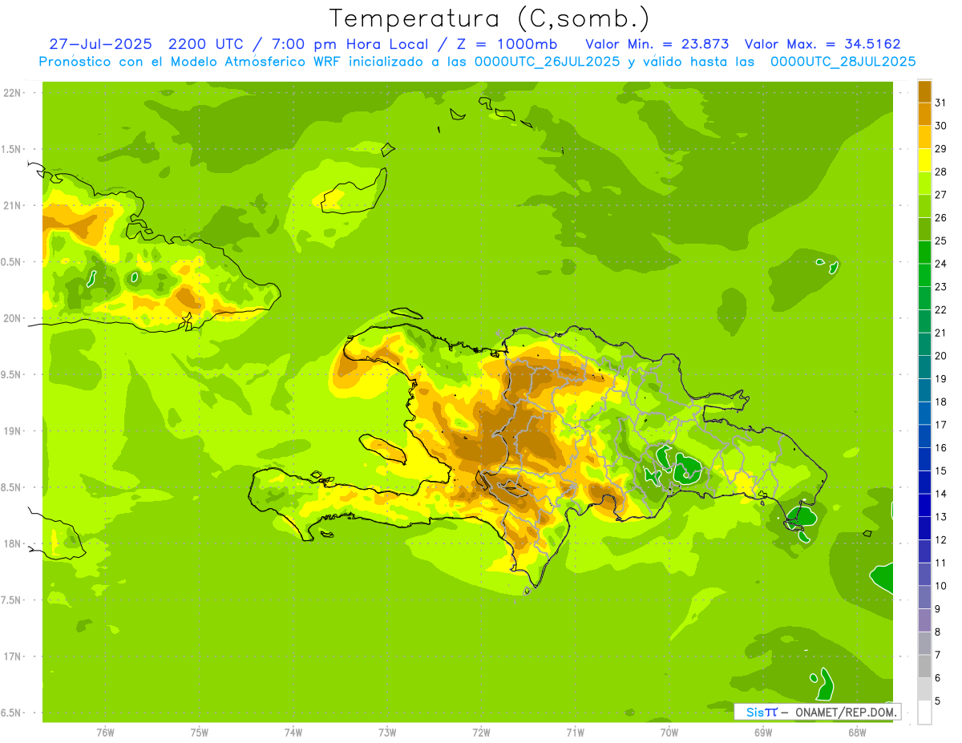This screenshot has height=743, width=962.
Task: Click the '20N' latitude label
Action: [x=14, y=318]
